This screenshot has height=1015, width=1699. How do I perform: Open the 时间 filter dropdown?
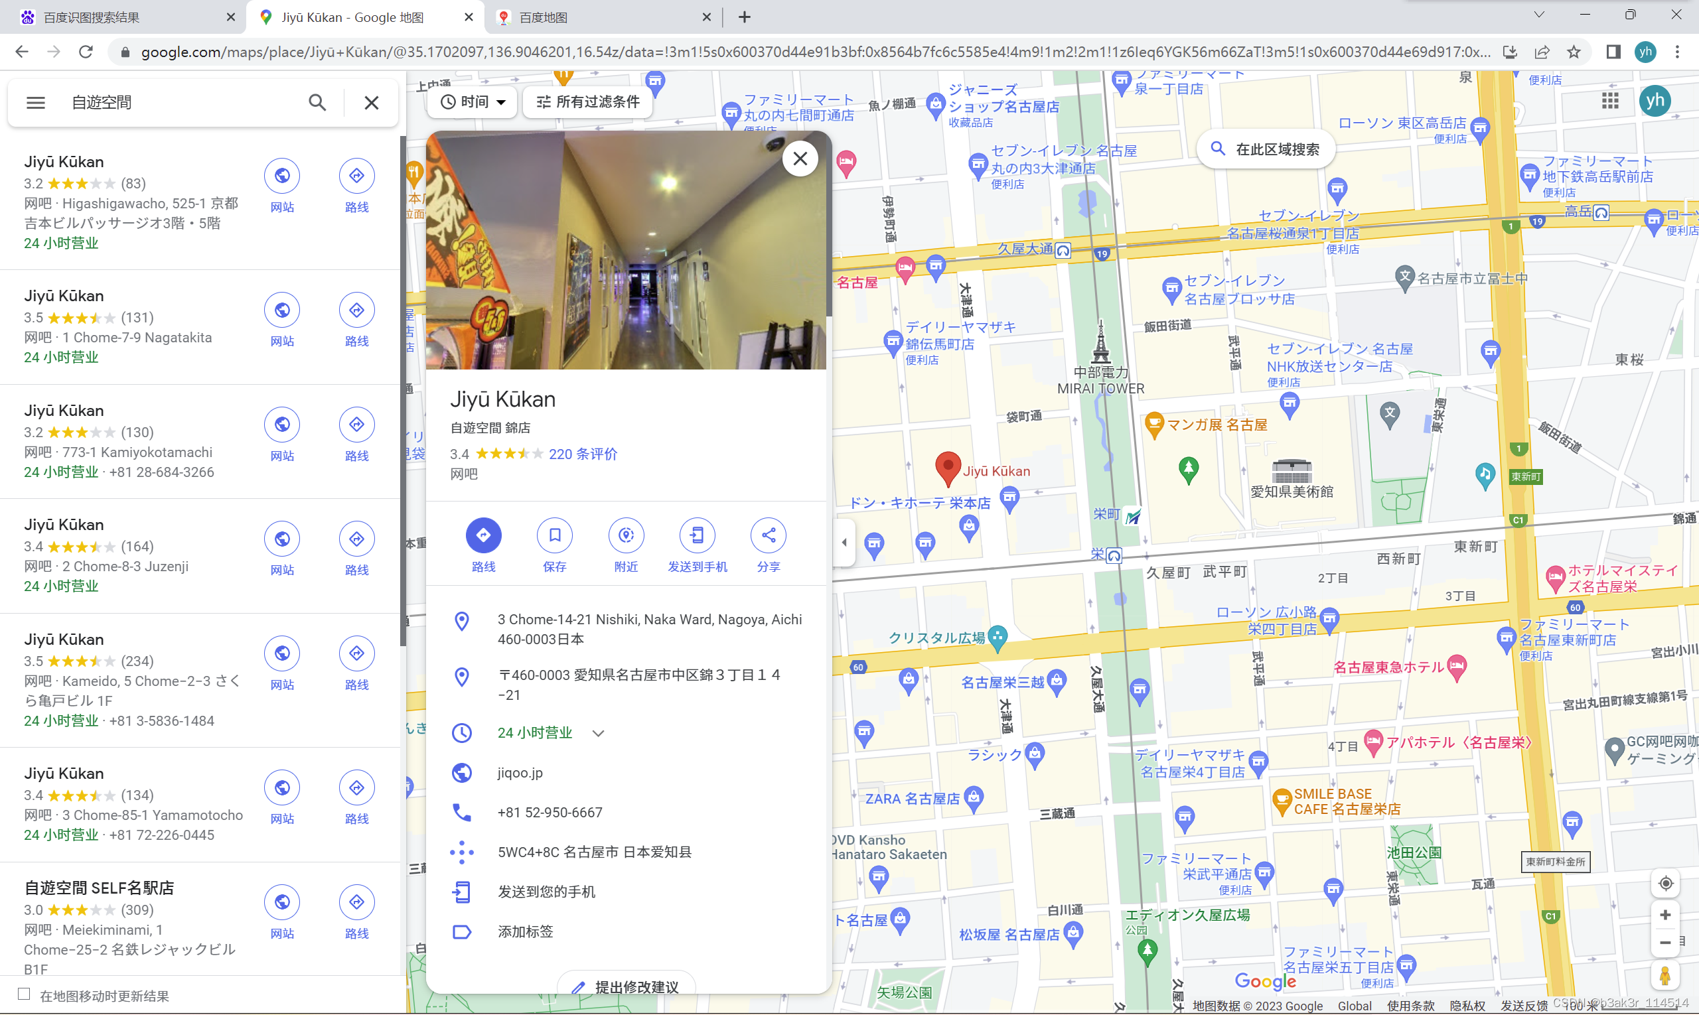click(472, 102)
